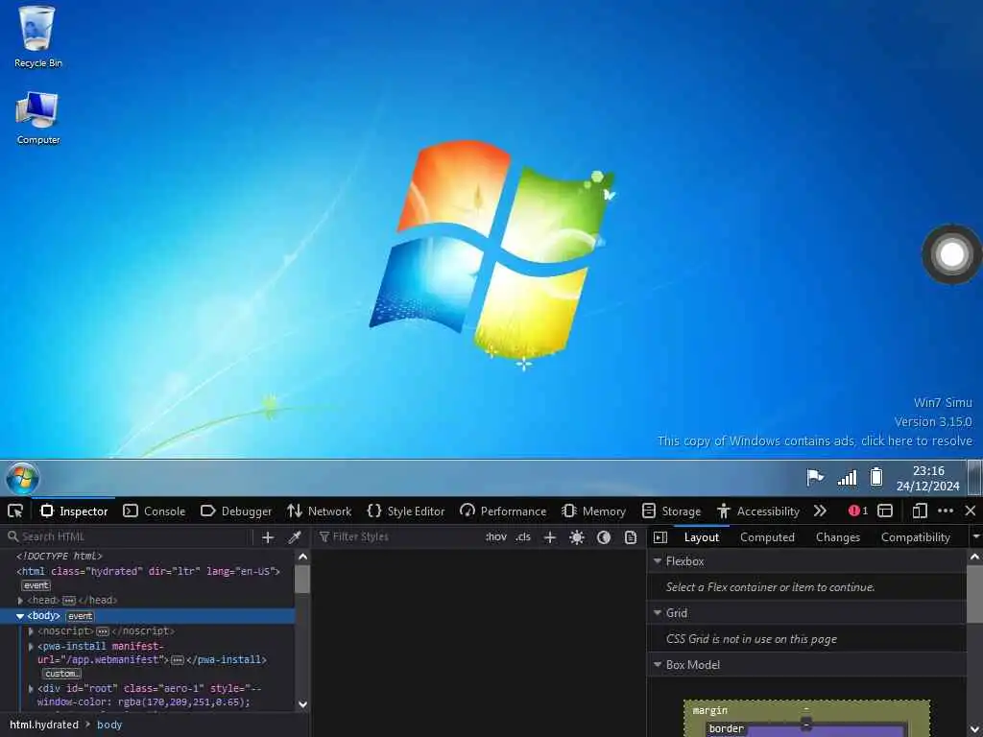Click the box model margin label
The height and width of the screenshot is (737, 983).
click(x=709, y=710)
